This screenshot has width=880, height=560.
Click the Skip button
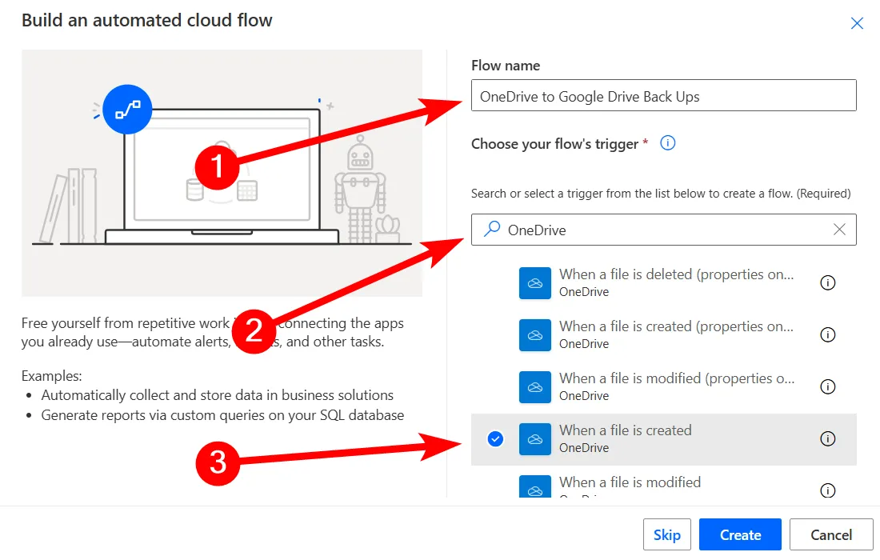(666, 535)
